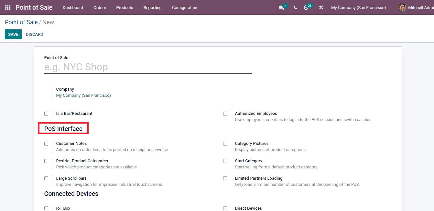Viewport: 434px width, 211px height.
Task: Enable Authorized Employees
Action: (x=225, y=113)
